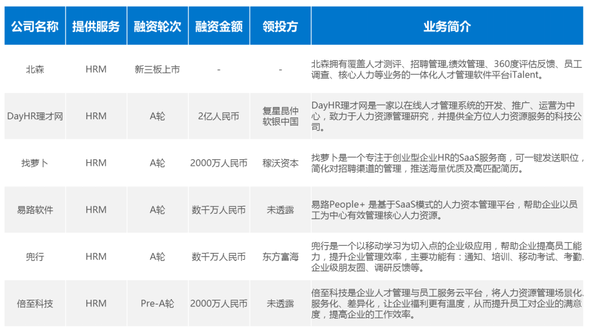Select the 北森 company name cell
This screenshot has width=589, height=333.
(35, 70)
